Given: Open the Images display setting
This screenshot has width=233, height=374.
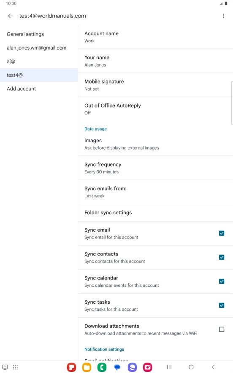Looking at the screenshot, I should tap(155, 144).
